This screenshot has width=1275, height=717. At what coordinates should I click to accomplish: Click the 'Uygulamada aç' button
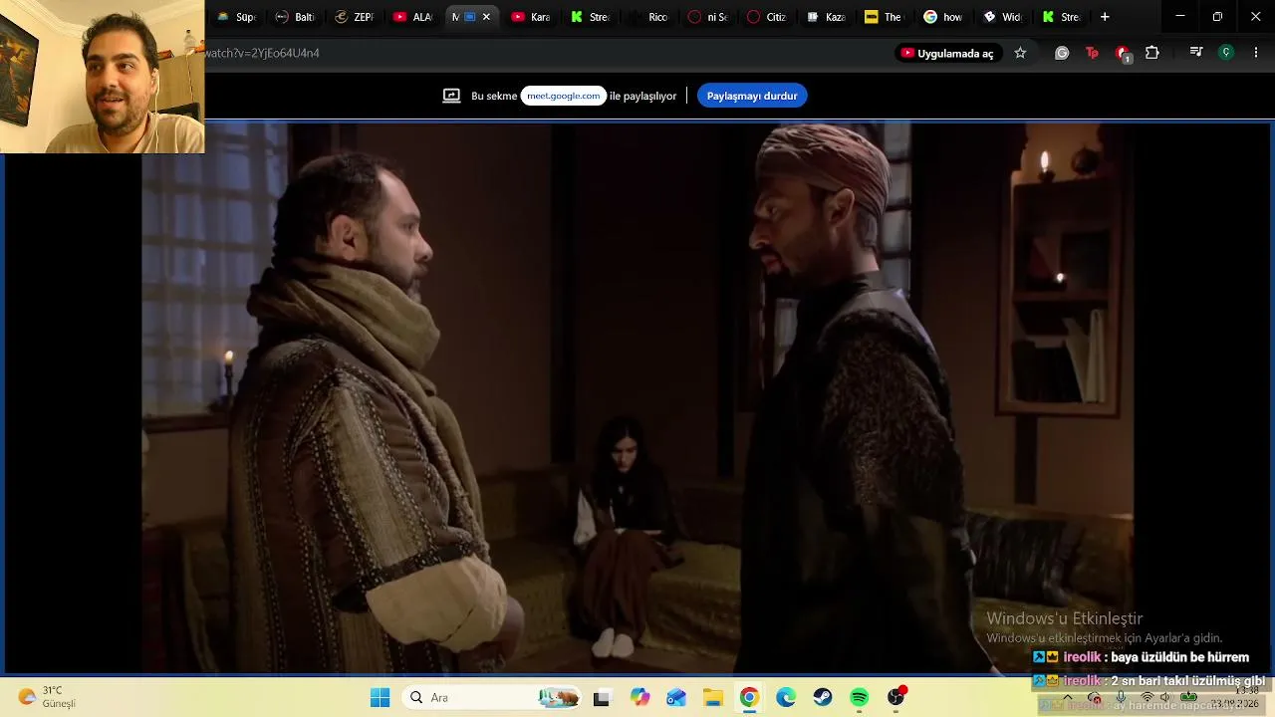pos(947,53)
